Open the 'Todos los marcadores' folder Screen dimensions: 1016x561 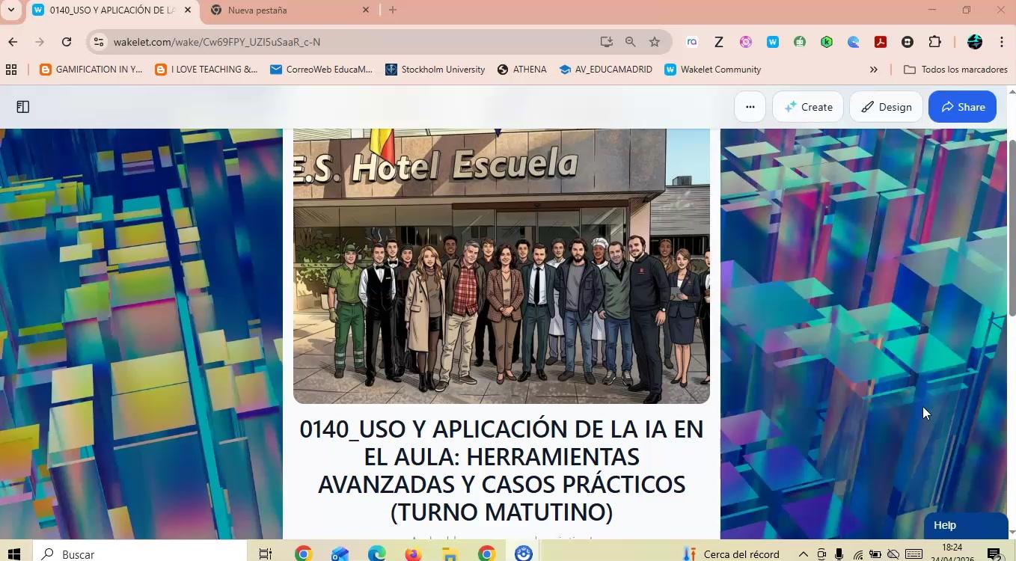956,70
